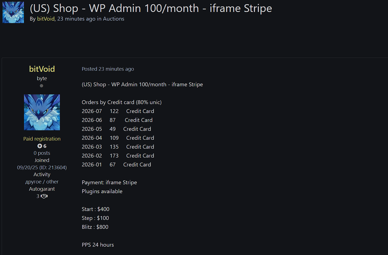The image size is (388, 255).
Task: Click the Posted 23 minutes ago timestamp
Action: 108,69
